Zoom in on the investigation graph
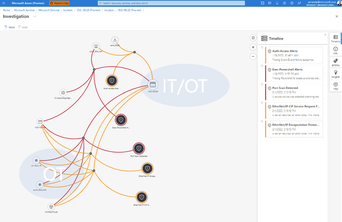Screen dimensions: 342x222 (253, 47)
